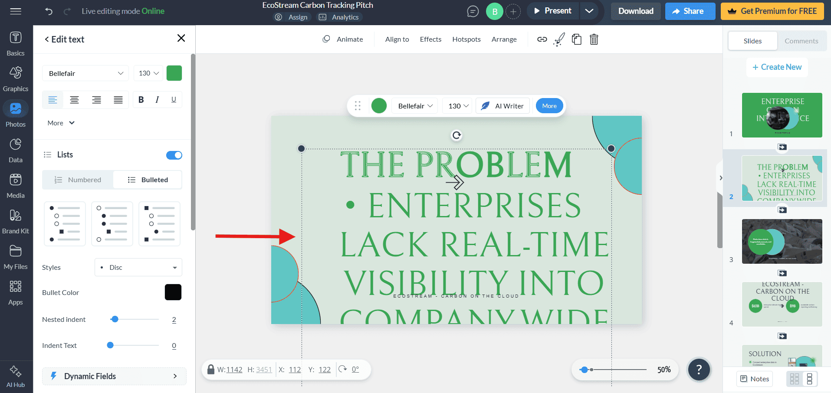The image size is (831, 393).
Task: Click the Present button
Action: tap(553, 11)
